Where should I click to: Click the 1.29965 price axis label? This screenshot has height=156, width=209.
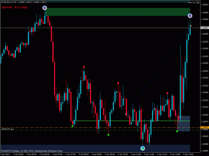click(205, 151)
